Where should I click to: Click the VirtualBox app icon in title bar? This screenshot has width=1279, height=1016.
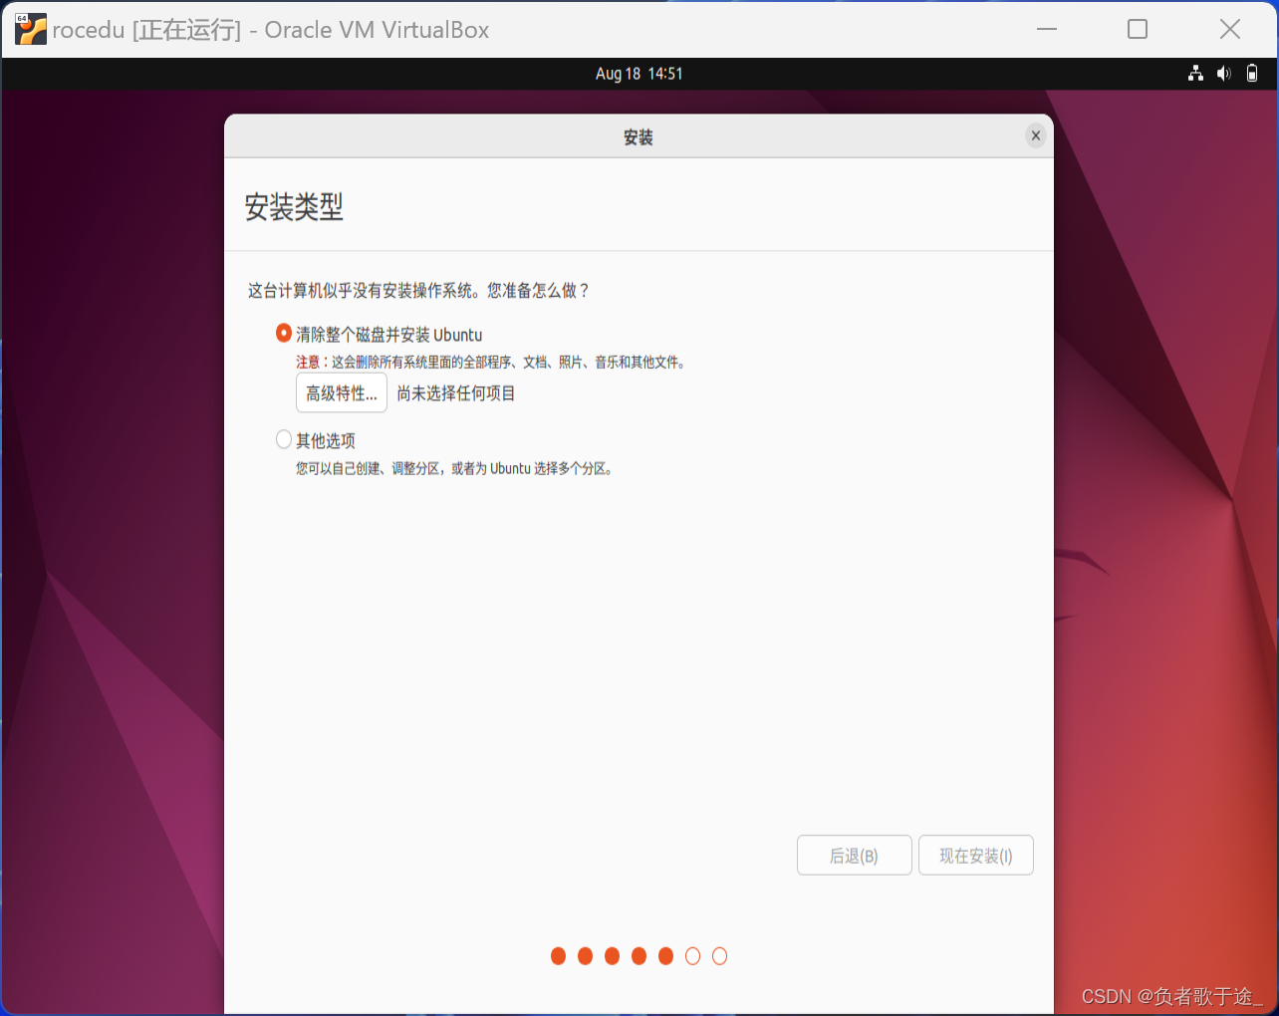coord(31,30)
